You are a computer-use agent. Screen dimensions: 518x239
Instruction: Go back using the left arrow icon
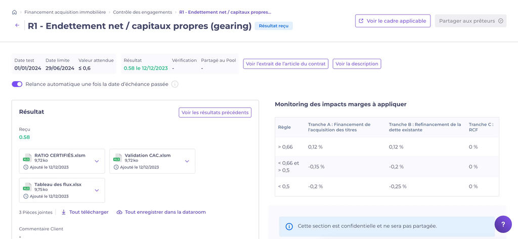[17, 25]
